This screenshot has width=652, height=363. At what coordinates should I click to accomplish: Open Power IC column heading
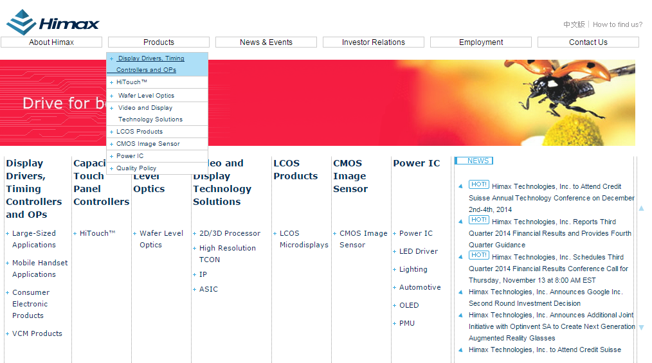(x=417, y=163)
